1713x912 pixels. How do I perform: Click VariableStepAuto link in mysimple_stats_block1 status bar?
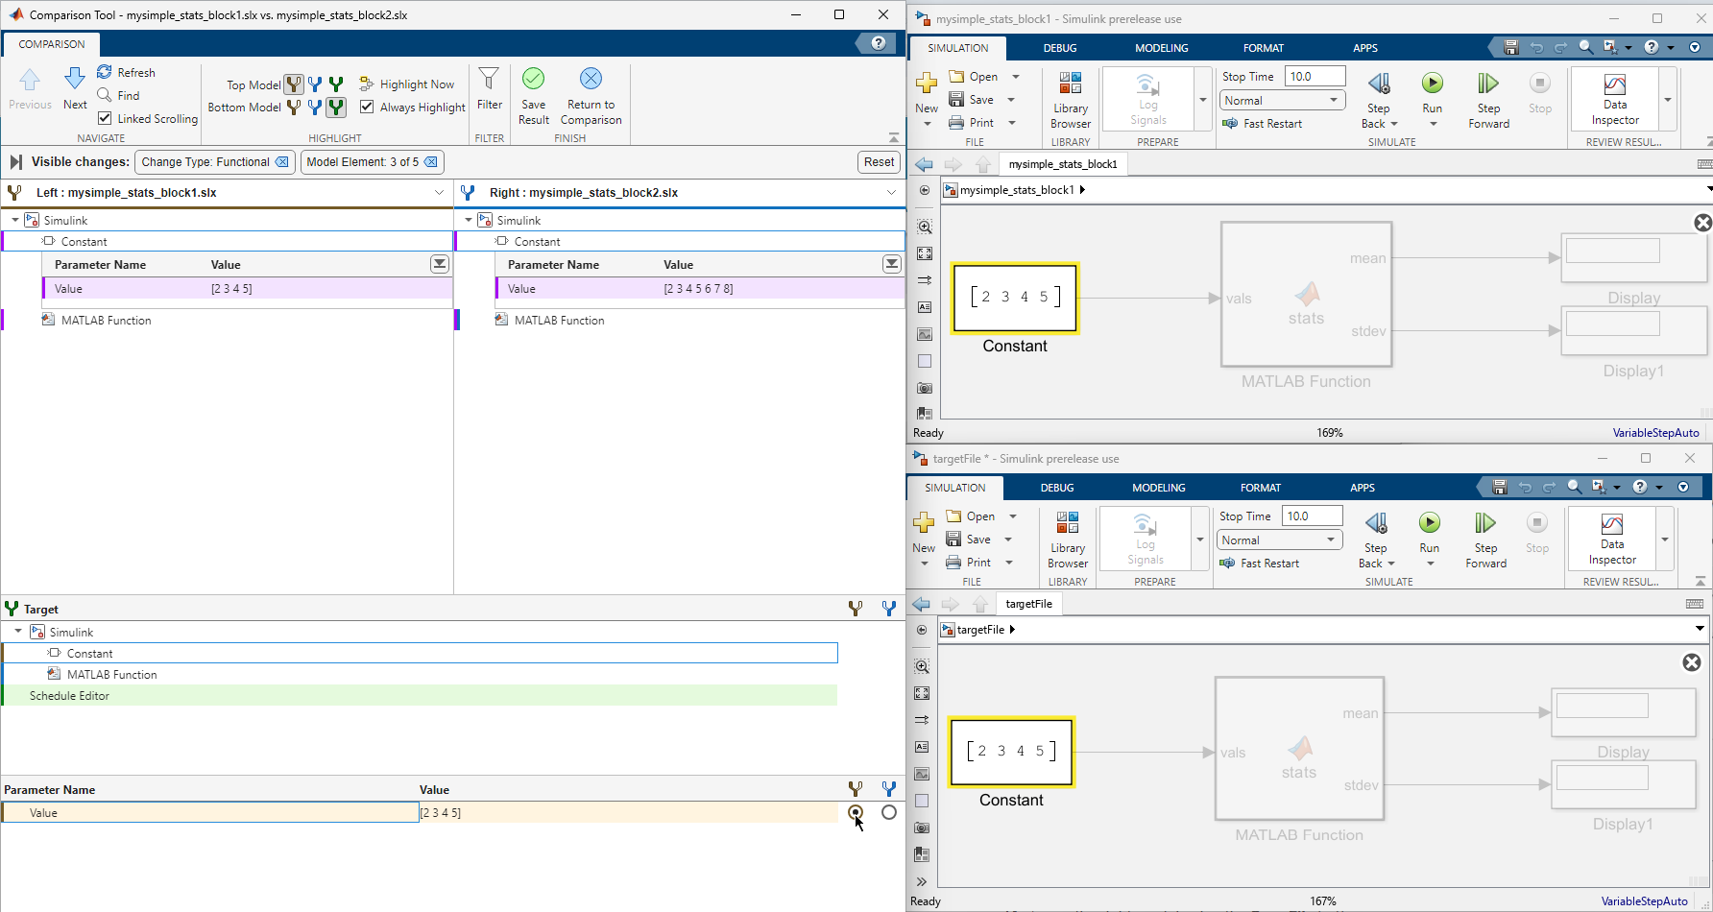[1656, 433]
